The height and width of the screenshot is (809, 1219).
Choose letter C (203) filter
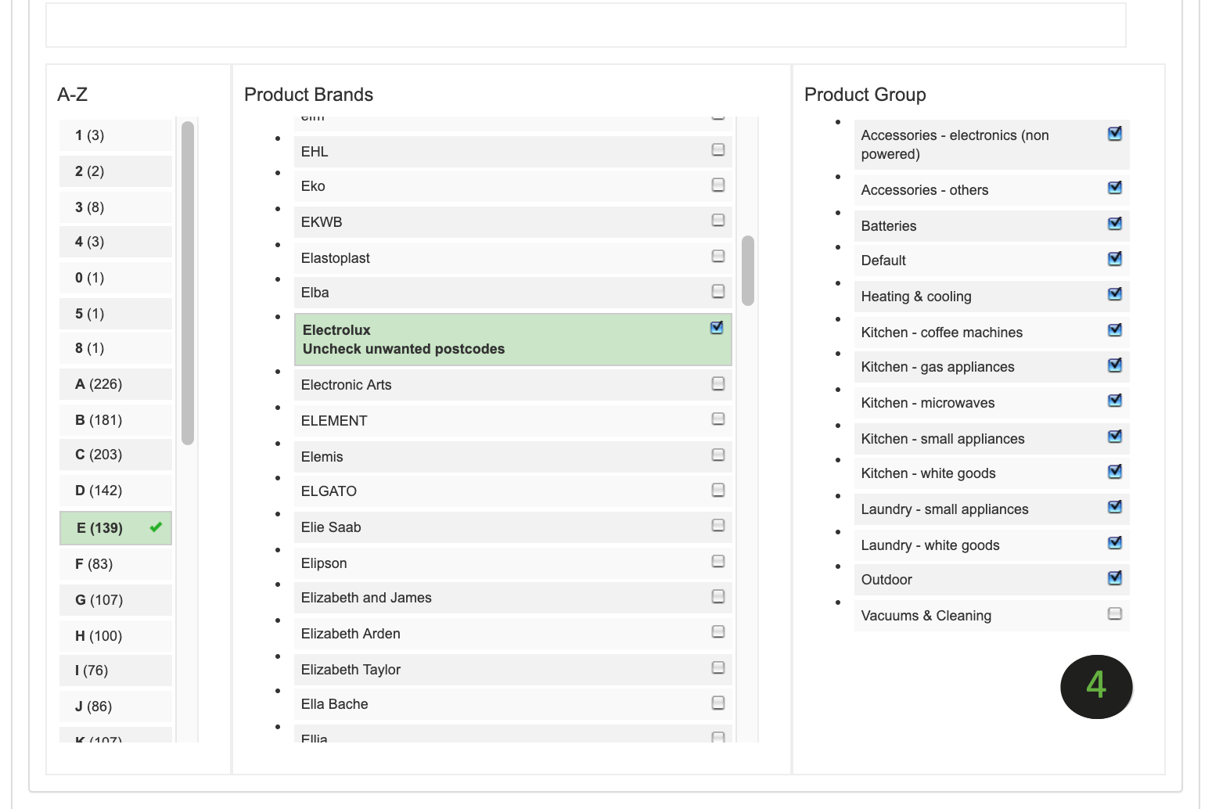[116, 455]
